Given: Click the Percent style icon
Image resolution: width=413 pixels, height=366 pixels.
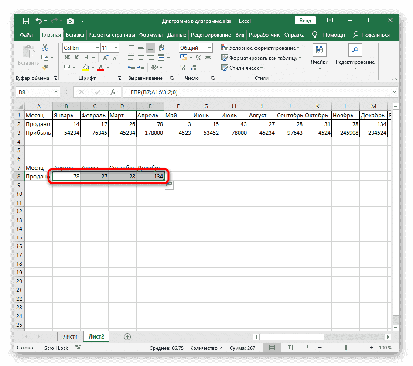Looking at the screenshot, I should pos(198,58).
